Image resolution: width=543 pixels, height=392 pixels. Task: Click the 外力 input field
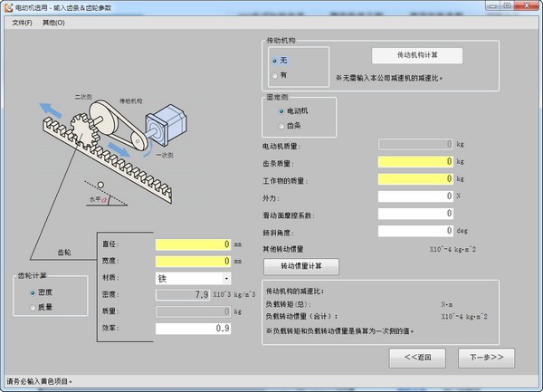pyautogui.click(x=415, y=196)
